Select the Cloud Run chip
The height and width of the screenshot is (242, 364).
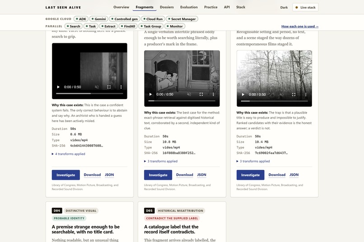pos(153,19)
